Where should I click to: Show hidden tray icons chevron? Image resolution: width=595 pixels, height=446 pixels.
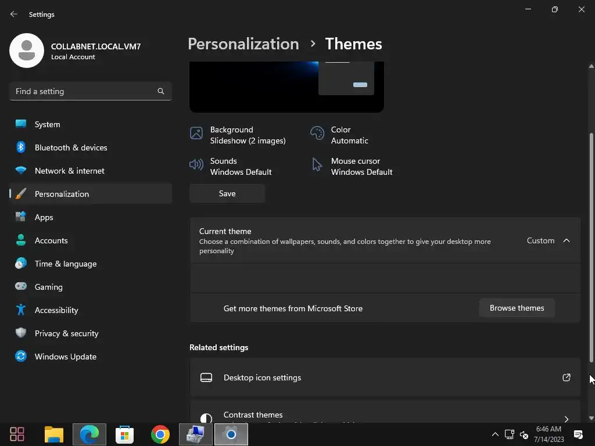(x=495, y=434)
